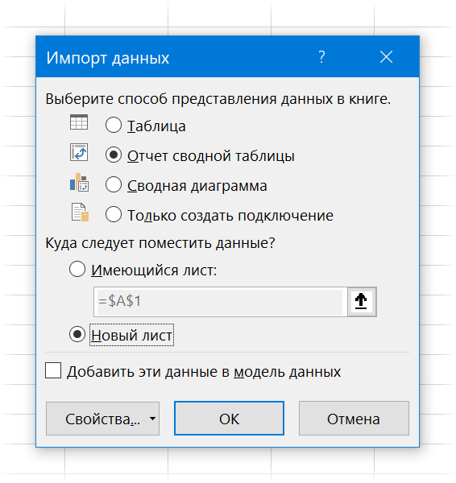Screen dimensions: 456x483
Task: Select the Новый лист radio button
Action: [77, 334]
